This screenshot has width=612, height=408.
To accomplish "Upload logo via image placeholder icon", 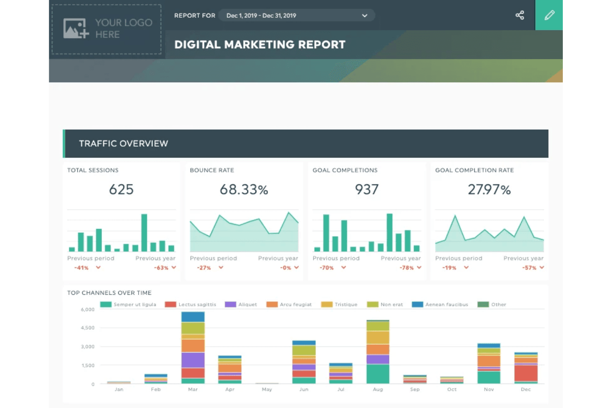I will click(76, 29).
